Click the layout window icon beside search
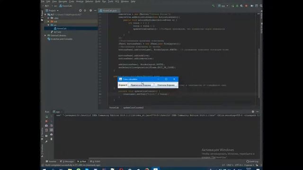The width and height of the screenshot is (303, 170). [x=257, y=6]
